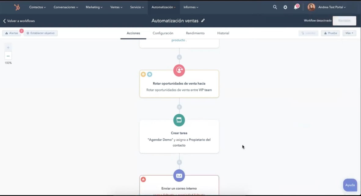Switch to the Rendimiento tab

point(195,33)
